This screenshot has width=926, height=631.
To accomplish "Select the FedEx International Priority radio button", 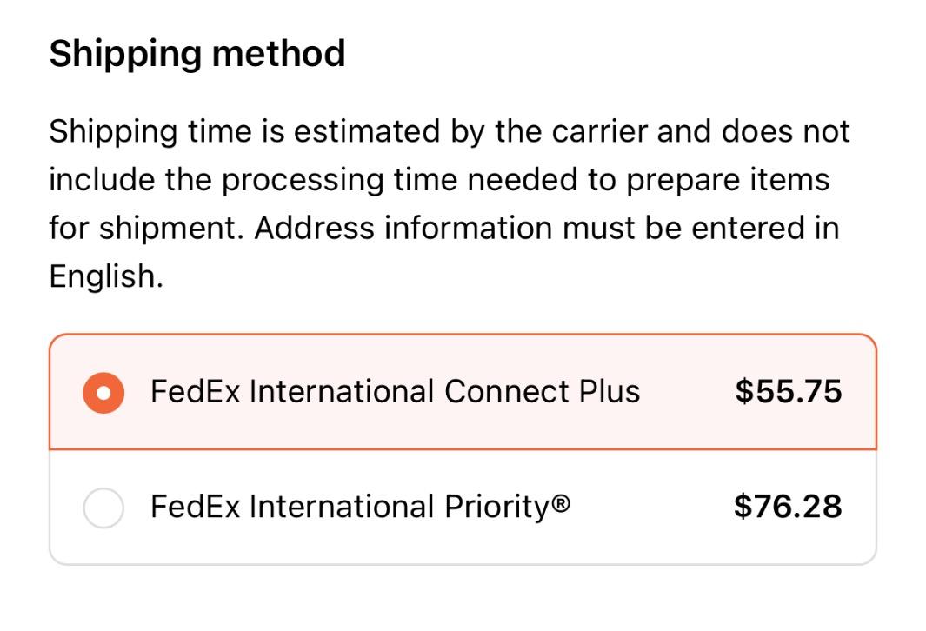I will pyautogui.click(x=103, y=508).
